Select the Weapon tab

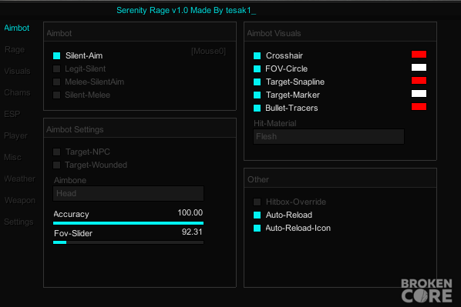click(x=20, y=200)
